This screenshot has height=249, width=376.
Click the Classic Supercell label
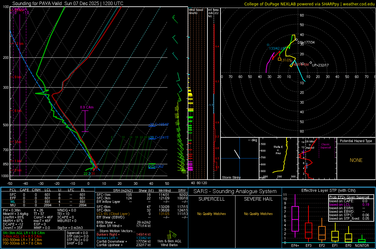coord(325,146)
